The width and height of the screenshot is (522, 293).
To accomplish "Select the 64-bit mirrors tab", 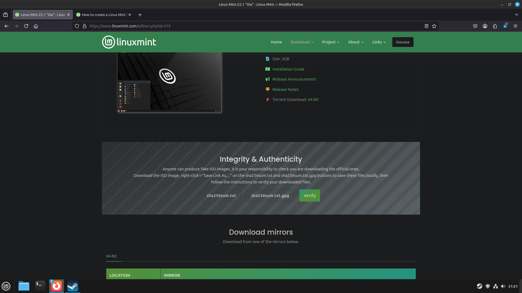I will (111, 256).
